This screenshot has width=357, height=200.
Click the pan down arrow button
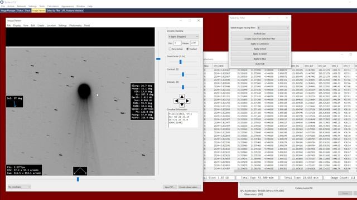click(182, 104)
